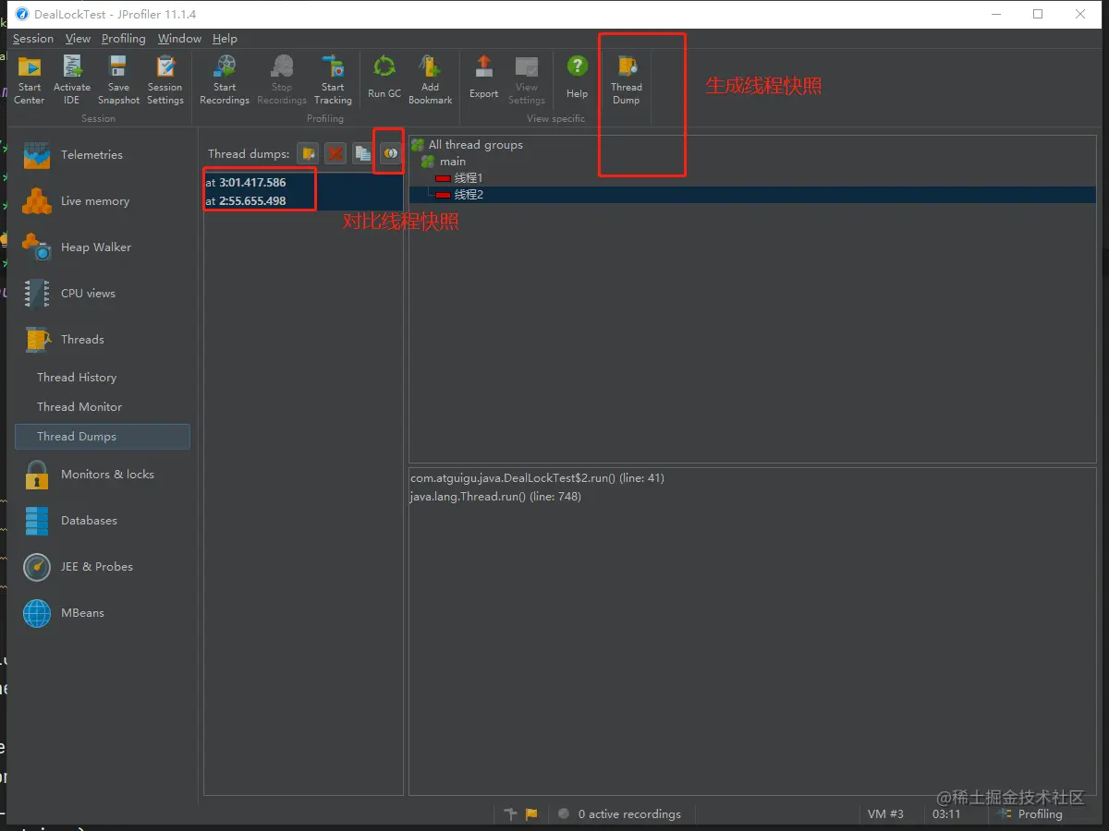Viewport: 1109px width, 831px height.
Task: Select the Thread Dumps view
Action: coord(103,437)
